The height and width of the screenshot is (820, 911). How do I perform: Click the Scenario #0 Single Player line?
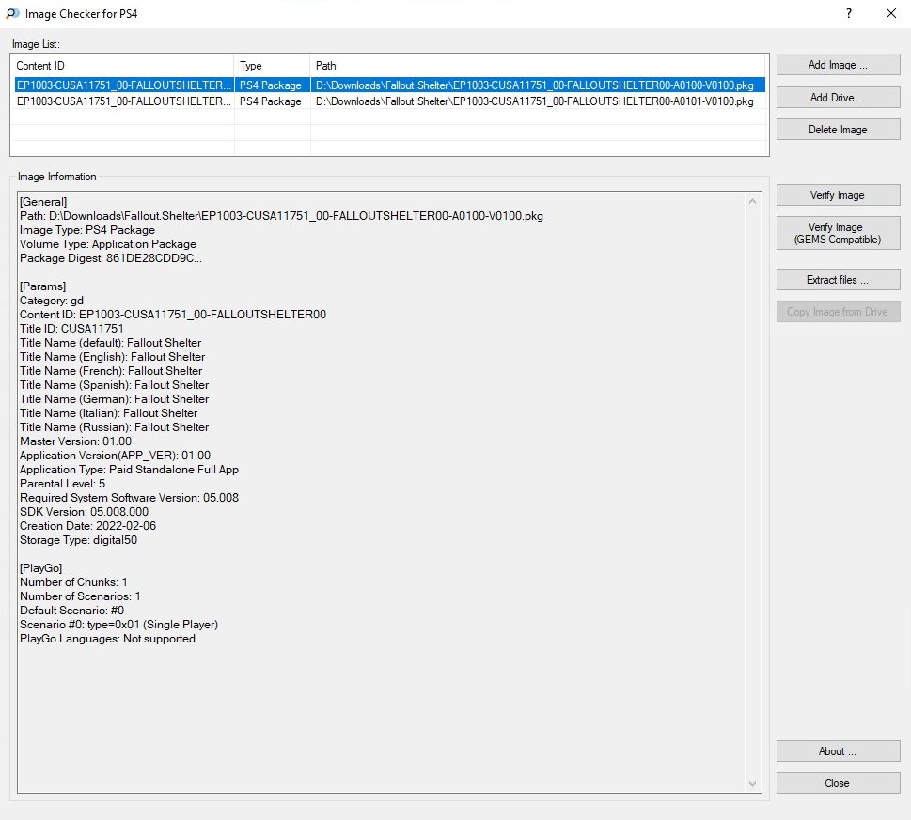pos(119,625)
